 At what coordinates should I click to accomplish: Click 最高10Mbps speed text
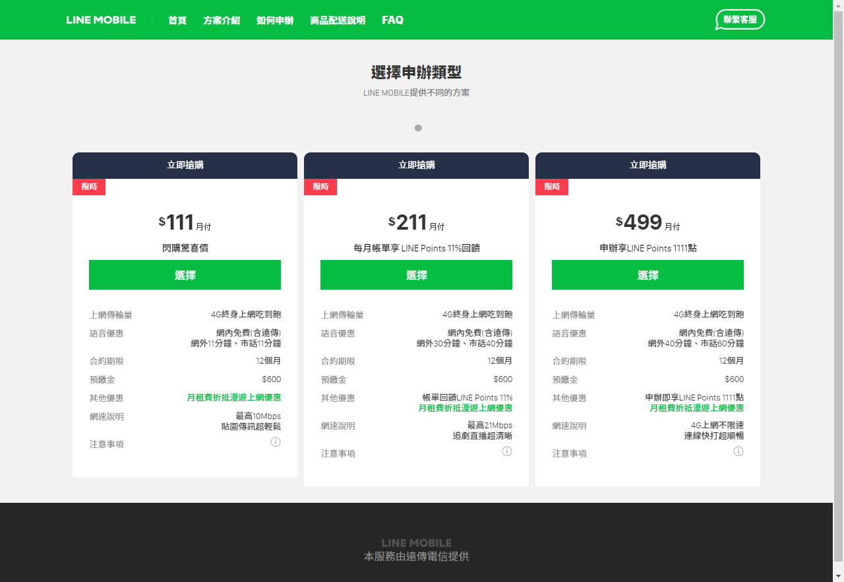pyautogui.click(x=258, y=416)
